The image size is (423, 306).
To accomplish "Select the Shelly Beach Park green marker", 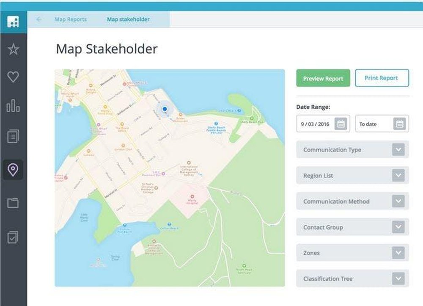I will point(252,118).
